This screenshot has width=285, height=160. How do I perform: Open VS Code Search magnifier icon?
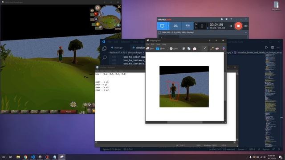tap(105, 58)
